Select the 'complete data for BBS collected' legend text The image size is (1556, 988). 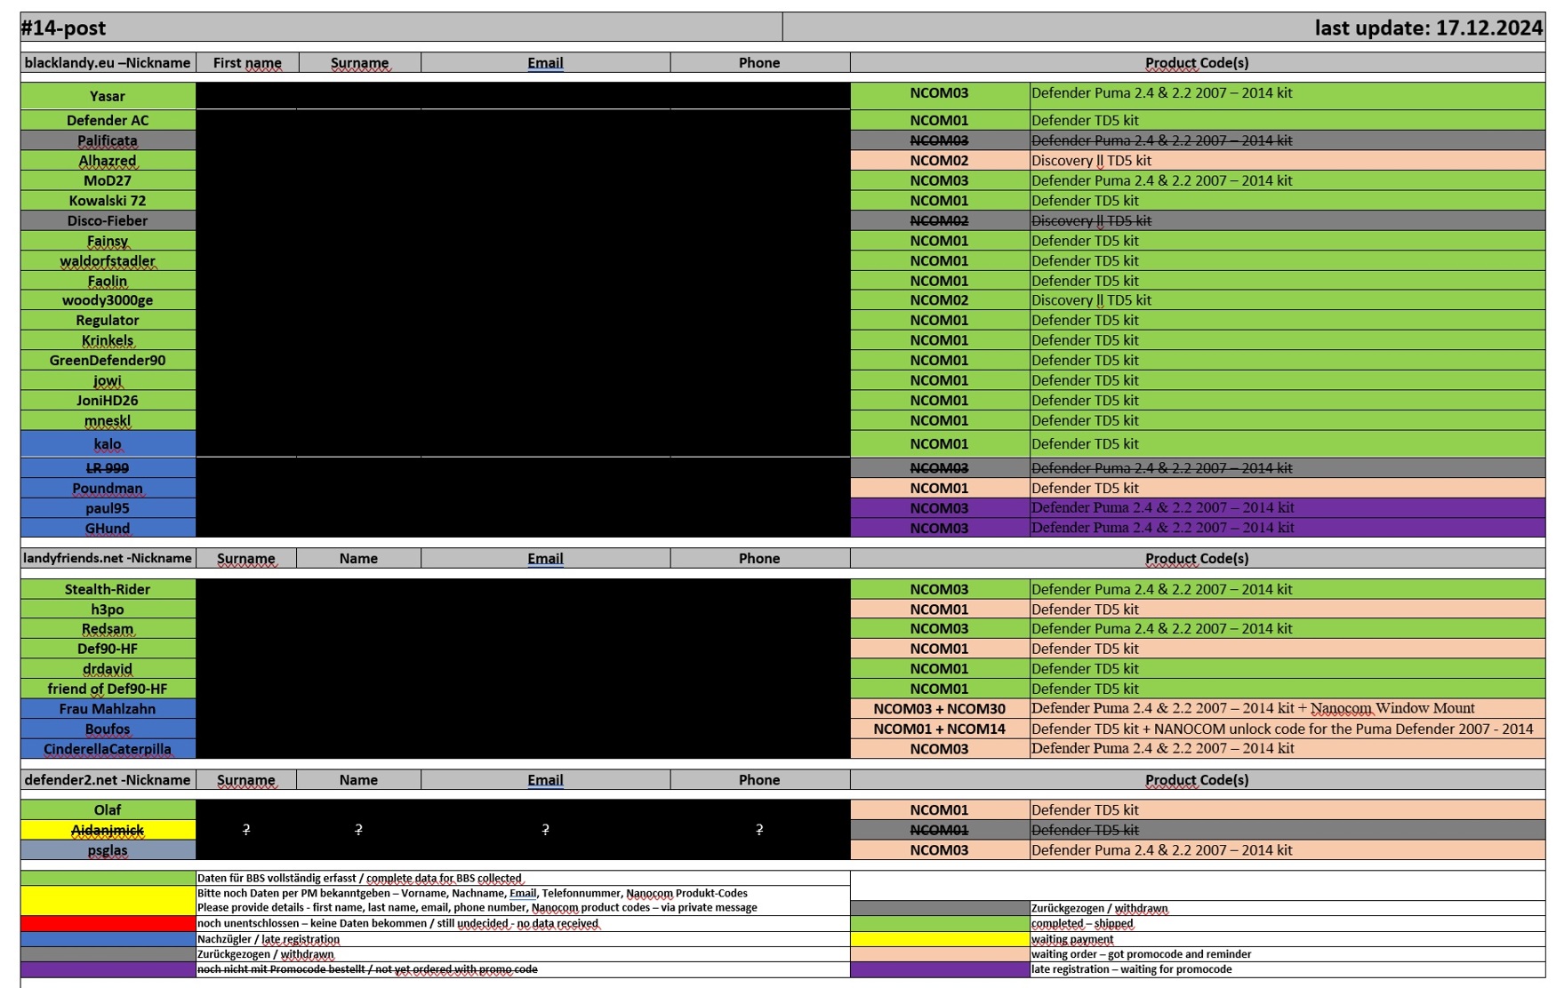444,879
